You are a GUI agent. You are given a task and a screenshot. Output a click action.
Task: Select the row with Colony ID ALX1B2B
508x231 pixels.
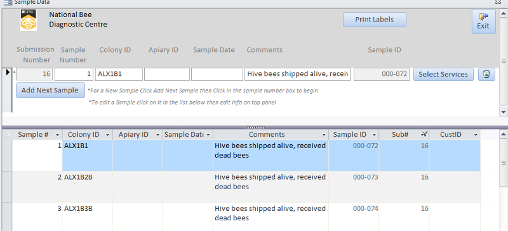click(246, 187)
